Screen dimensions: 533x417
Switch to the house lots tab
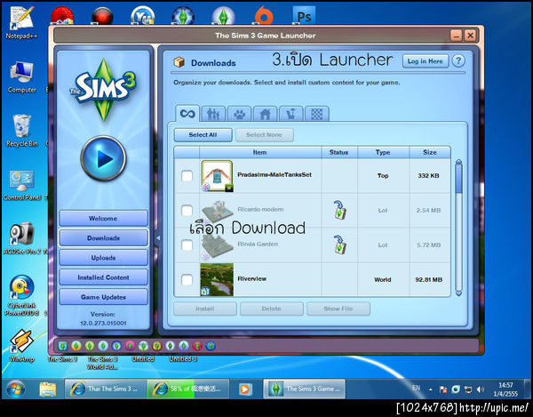click(265, 114)
